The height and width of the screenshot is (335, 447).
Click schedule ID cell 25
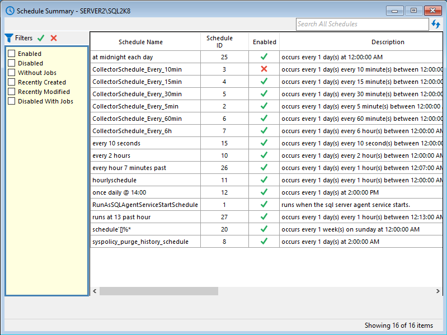[224, 57]
